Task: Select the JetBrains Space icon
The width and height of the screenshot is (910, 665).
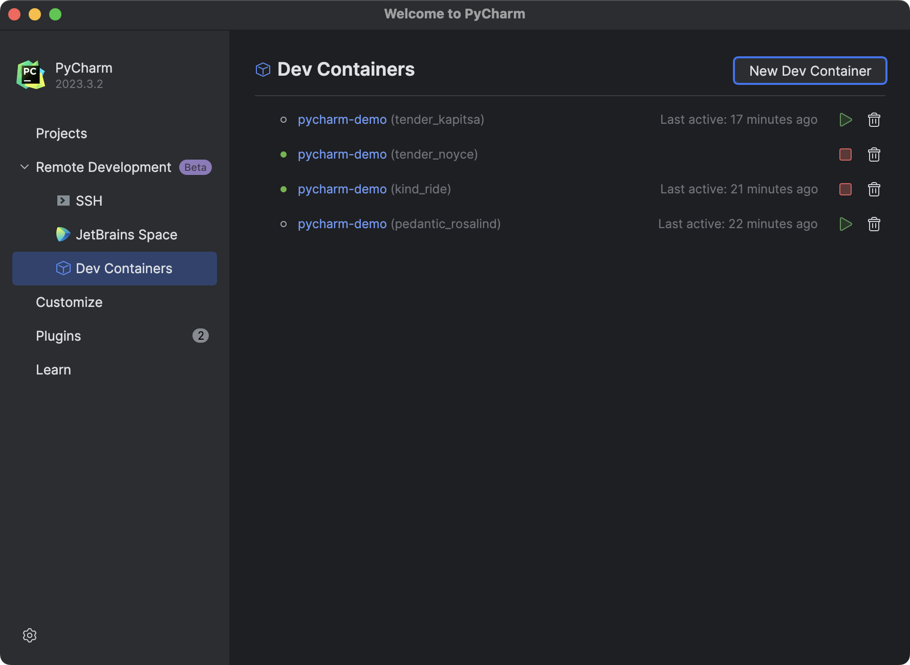Action: [62, 234]
